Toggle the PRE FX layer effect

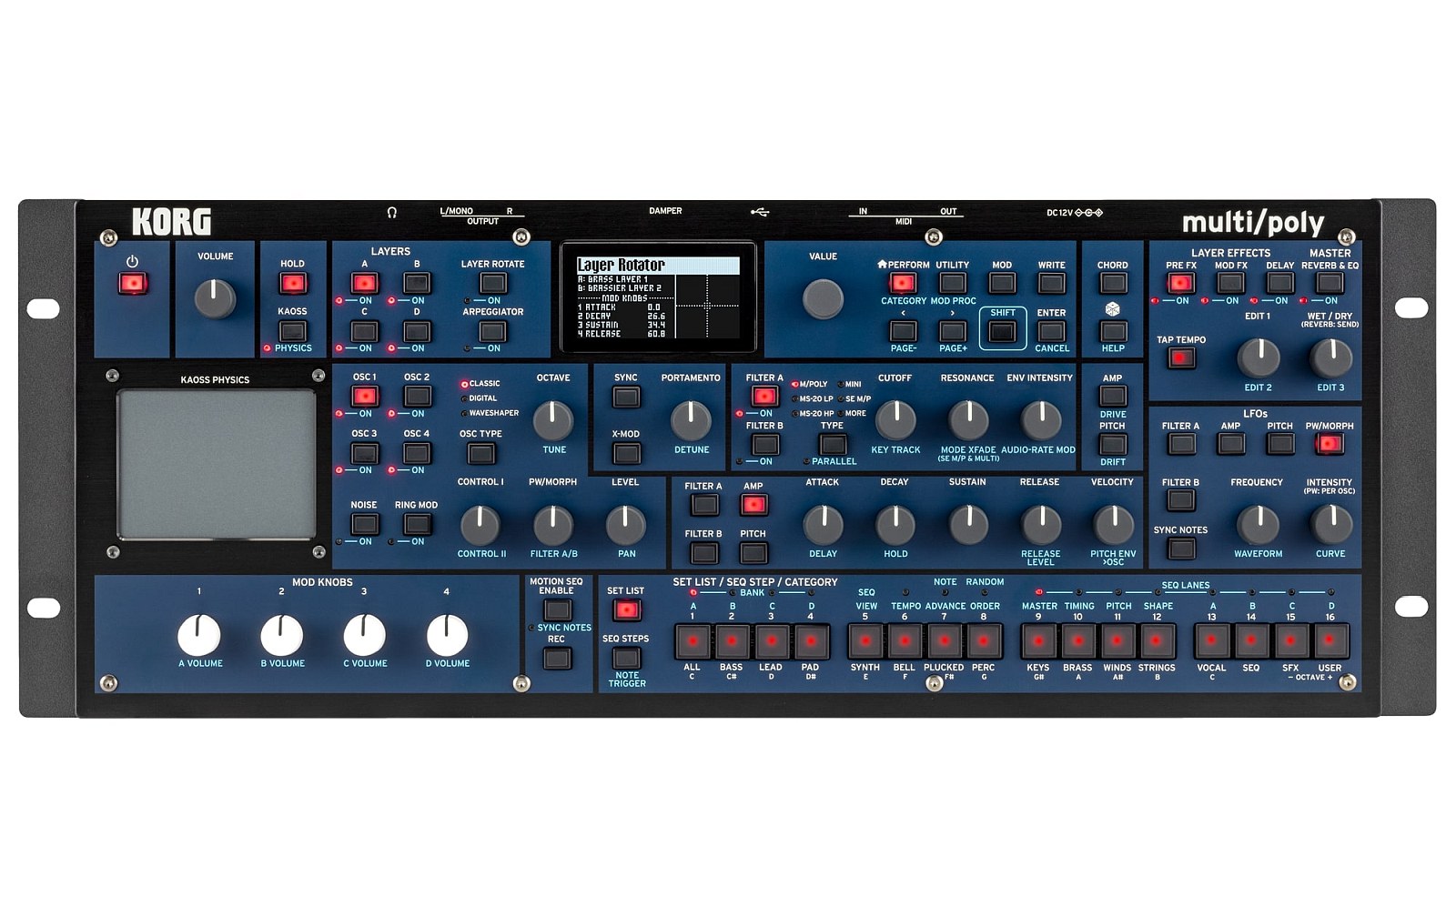1180,283
